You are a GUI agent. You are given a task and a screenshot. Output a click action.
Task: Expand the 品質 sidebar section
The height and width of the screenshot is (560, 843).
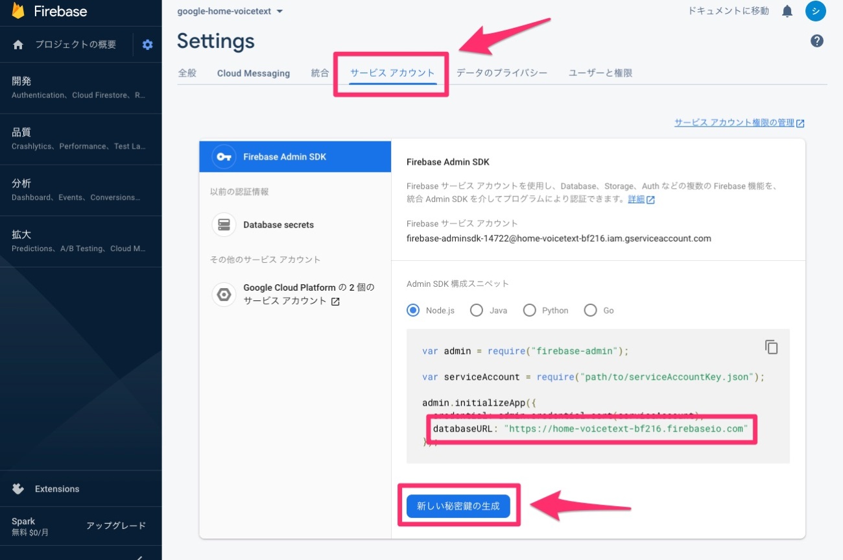[x=80, y=140]
